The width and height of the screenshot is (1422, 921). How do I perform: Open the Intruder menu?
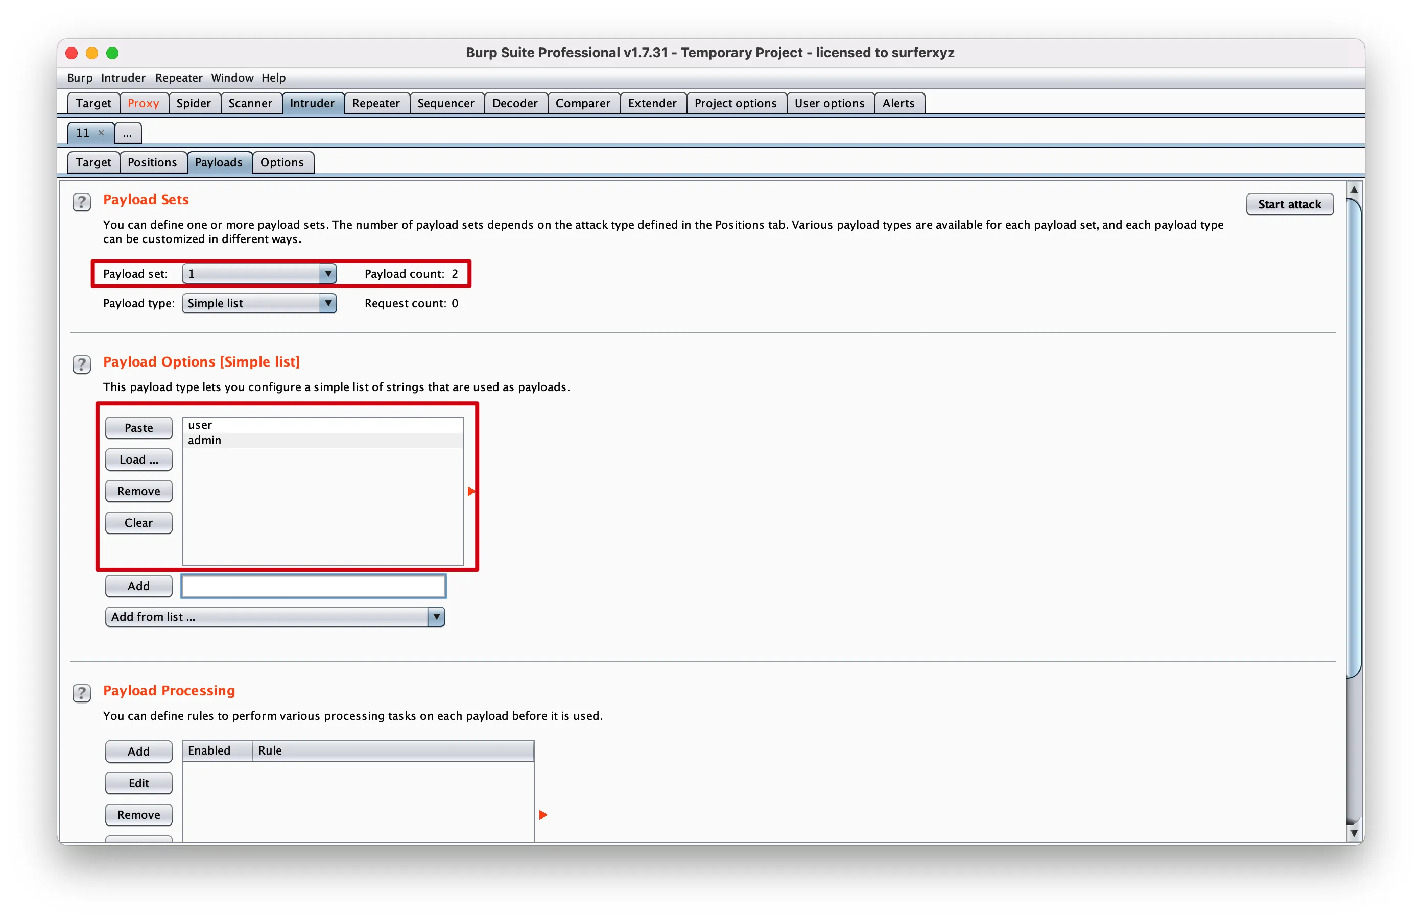click(123, 78)
